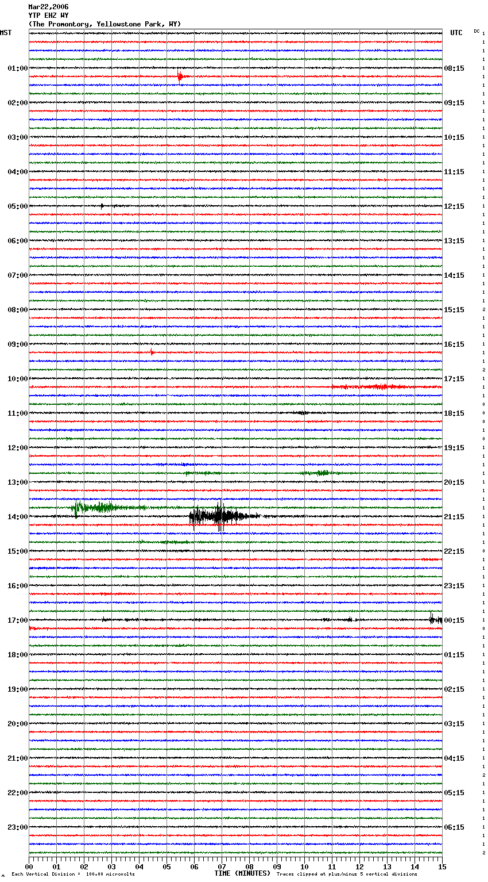This screenshot has width=488, height=882.
Task: Click the Each Vertical Division 100.00 microvolts note
Action: tap(73, 875)
